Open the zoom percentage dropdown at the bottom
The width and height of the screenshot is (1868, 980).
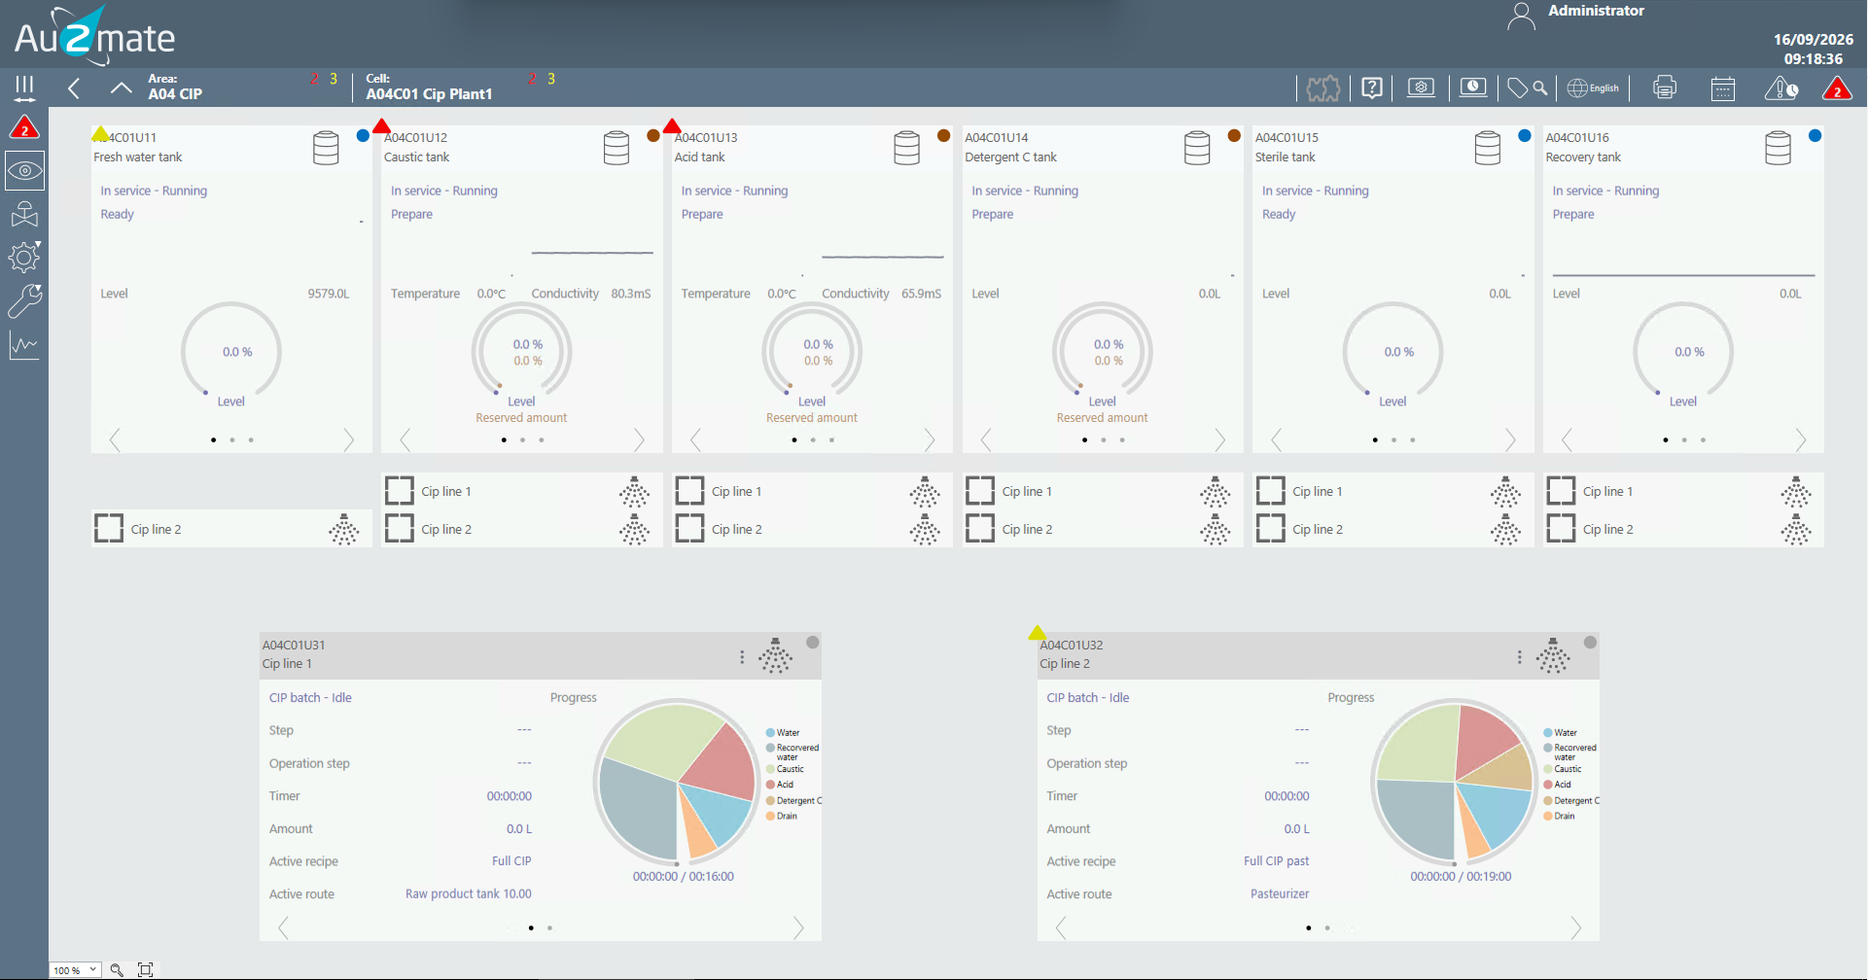[75, 969]
